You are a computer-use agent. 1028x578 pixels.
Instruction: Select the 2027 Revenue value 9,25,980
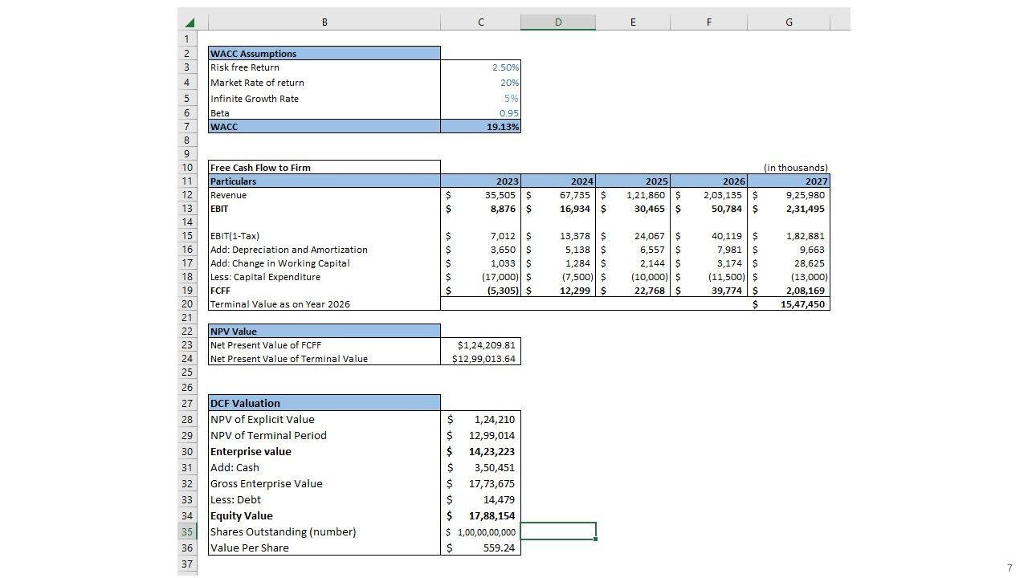[x=789, y=195]
